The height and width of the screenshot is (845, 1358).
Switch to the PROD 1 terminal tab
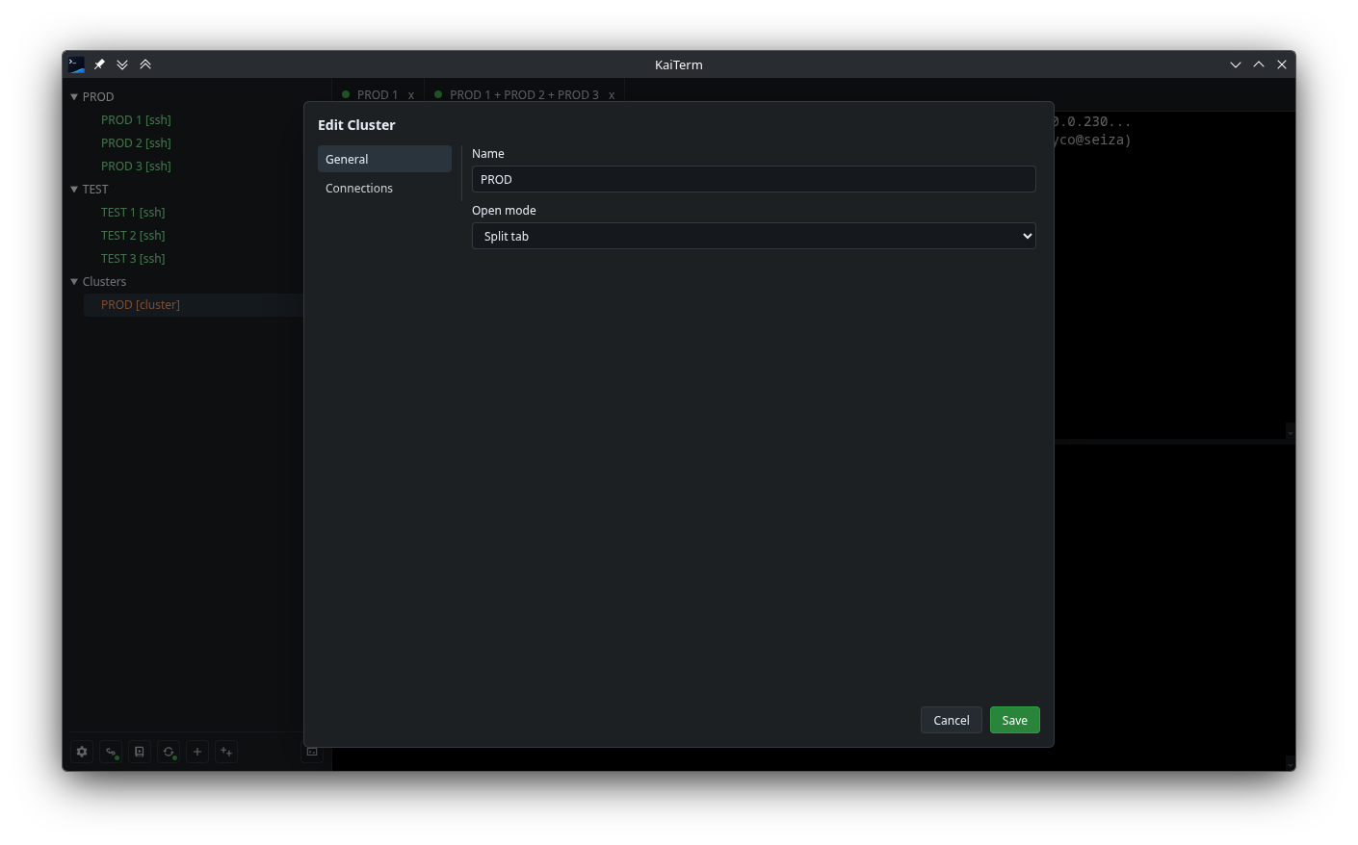[377, 95]
